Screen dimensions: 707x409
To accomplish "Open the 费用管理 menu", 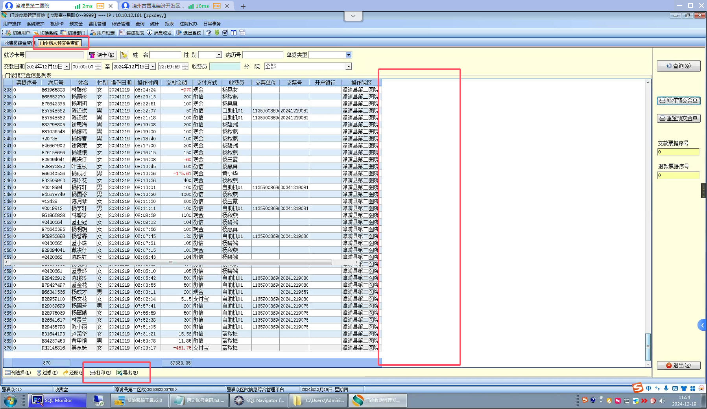I will click(97, 24).
